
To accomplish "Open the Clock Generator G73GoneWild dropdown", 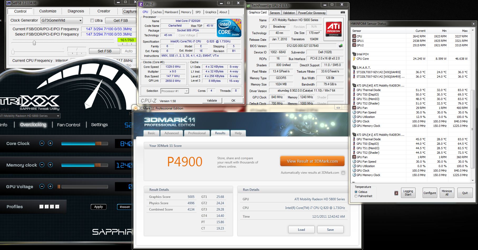I will 62,20.
